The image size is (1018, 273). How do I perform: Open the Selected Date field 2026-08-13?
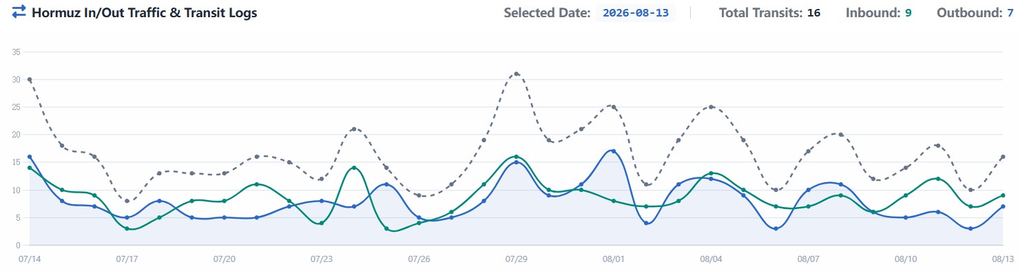tap(636, 12)
